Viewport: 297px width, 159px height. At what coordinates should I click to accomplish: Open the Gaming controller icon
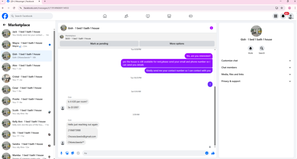[191, 16]
